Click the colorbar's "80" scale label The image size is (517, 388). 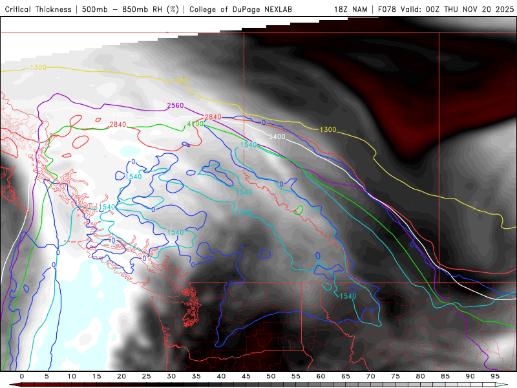tap(420, 376)
